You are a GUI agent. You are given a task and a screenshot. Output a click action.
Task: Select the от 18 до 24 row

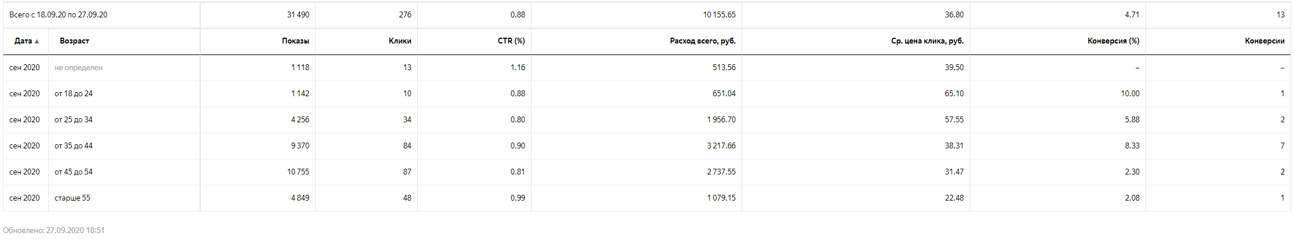pos(647,94)
